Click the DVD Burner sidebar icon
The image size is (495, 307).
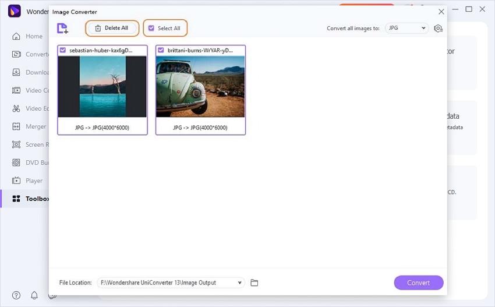(x=16, y=163)
